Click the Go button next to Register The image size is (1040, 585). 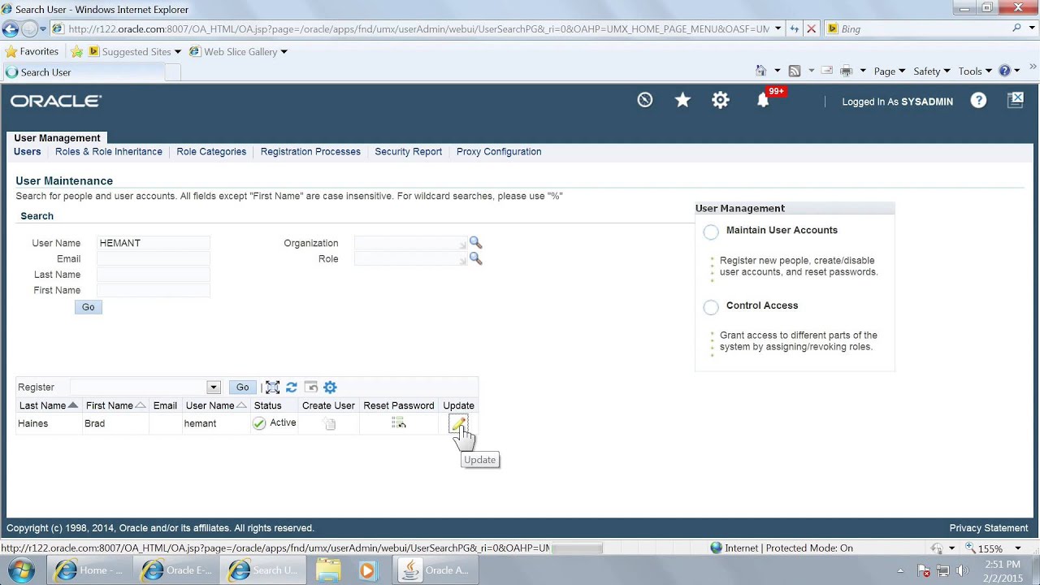[x=242, y=388]
